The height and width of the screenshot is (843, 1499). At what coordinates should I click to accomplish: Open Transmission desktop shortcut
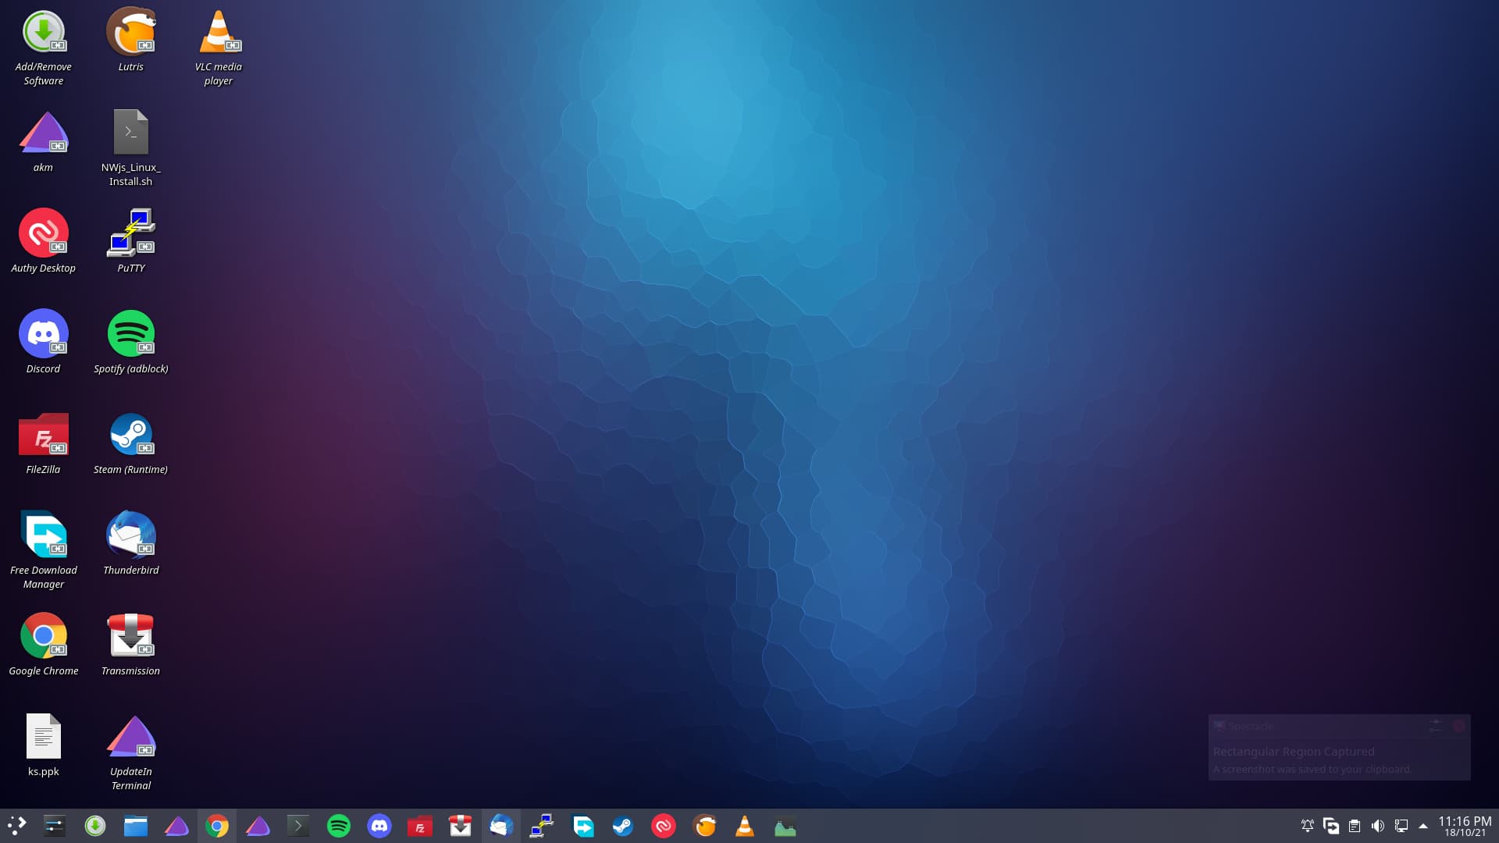click(x=130, y=643)
